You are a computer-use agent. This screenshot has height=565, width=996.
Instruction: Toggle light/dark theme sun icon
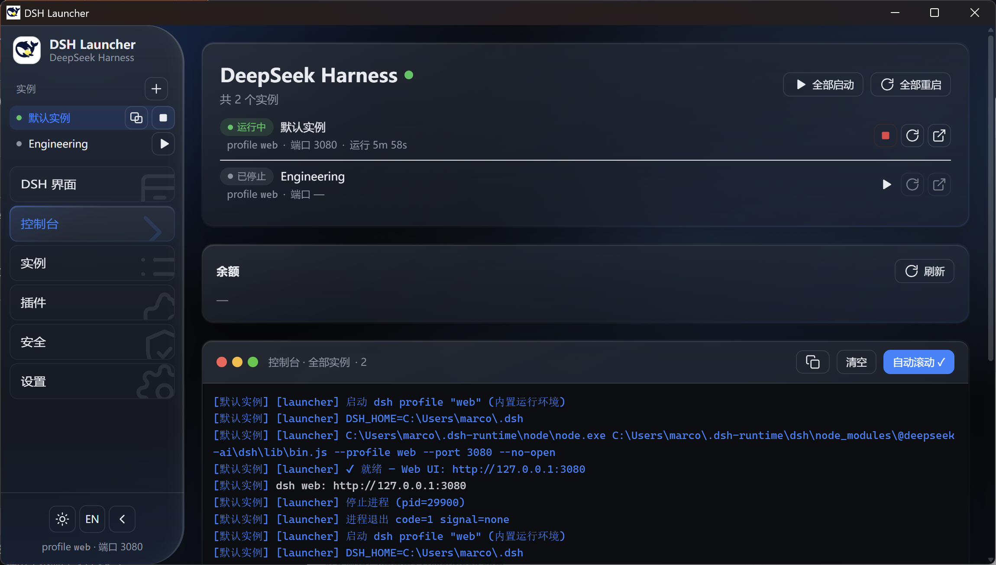click(62, 519)
